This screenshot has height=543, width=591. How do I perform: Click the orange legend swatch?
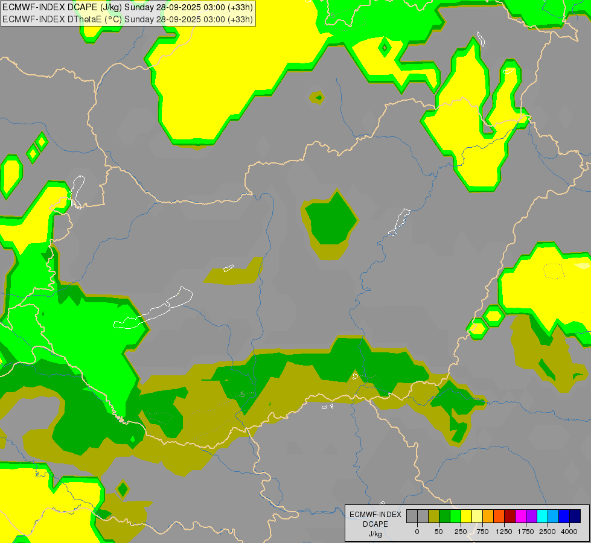click(x=488, y=516)
